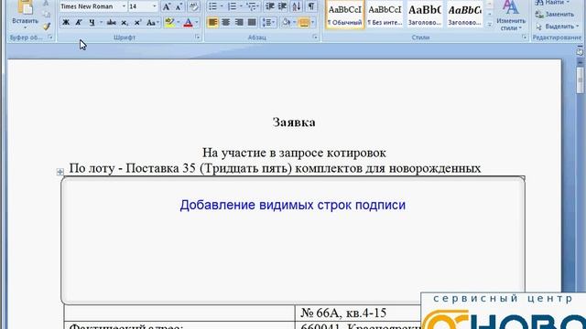The image size is (586, 329).
Task: Open the borders dropdown arrow
Action: 313,23
